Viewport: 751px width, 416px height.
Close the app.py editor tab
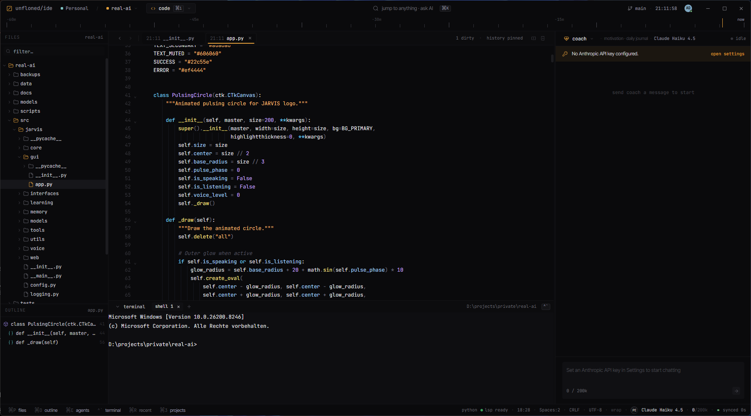[x=250, y=38]
